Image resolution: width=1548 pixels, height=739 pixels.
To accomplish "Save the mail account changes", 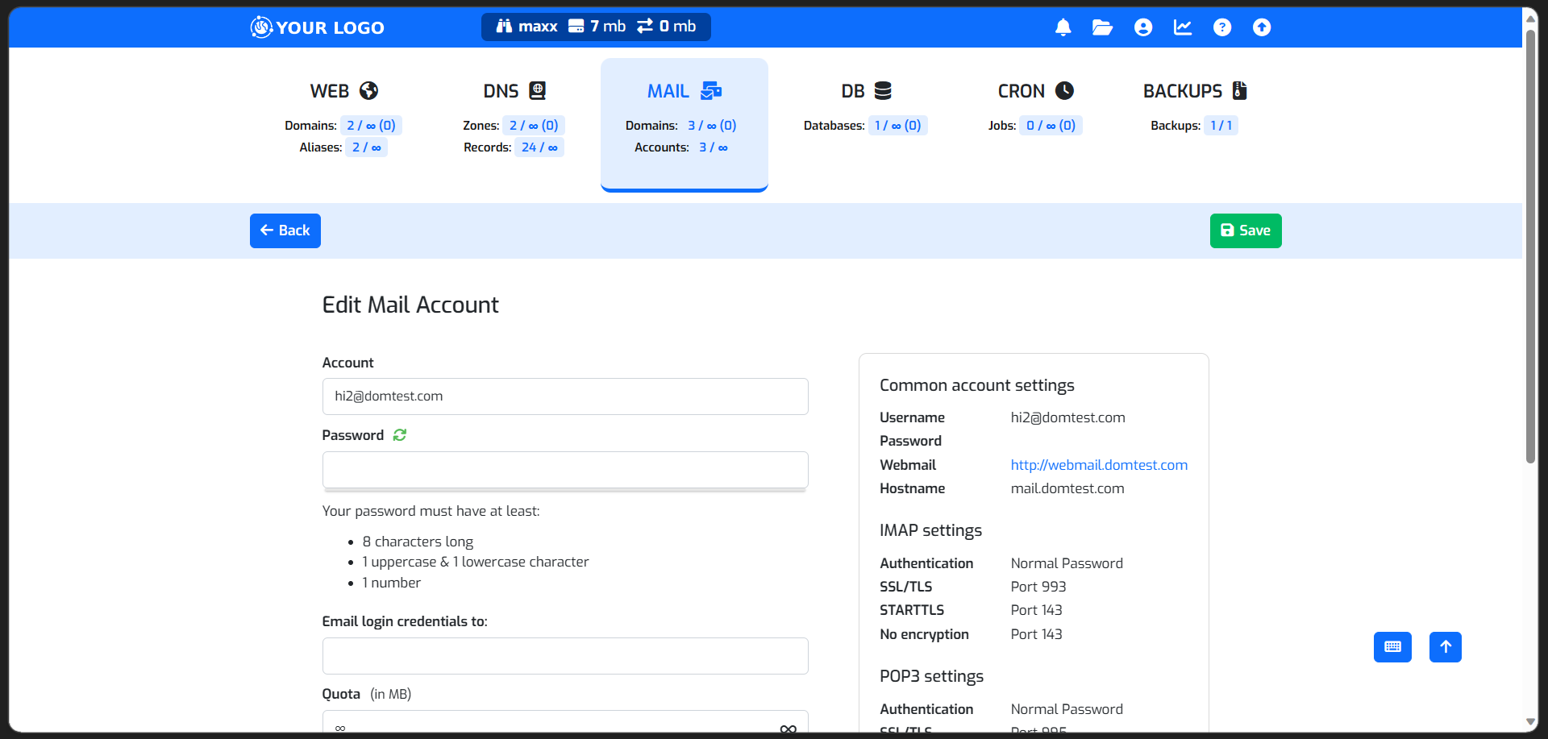I will point(1245,230).
